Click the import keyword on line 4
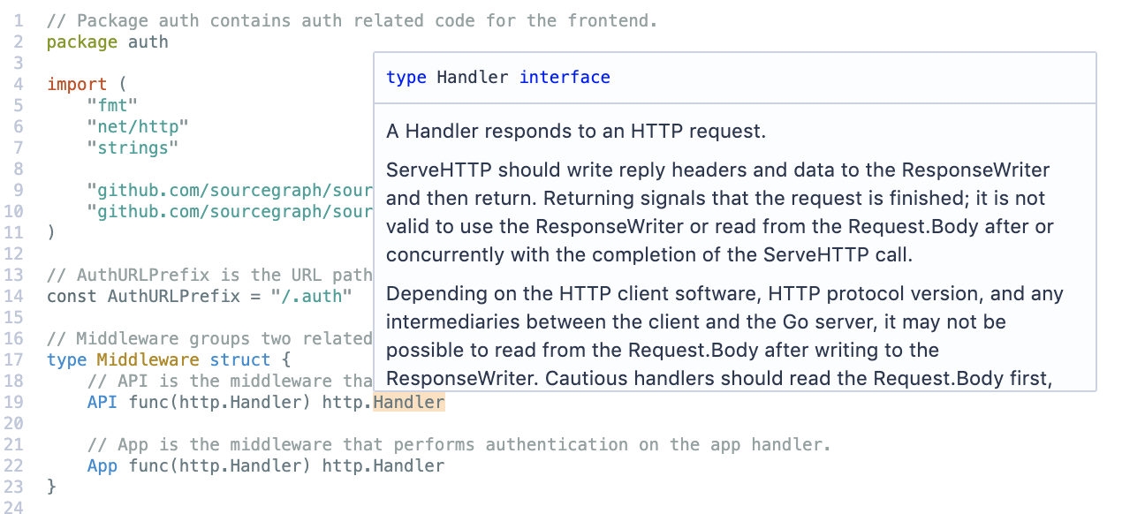This screenshot has width=1145, height=514. pos(77,85)
